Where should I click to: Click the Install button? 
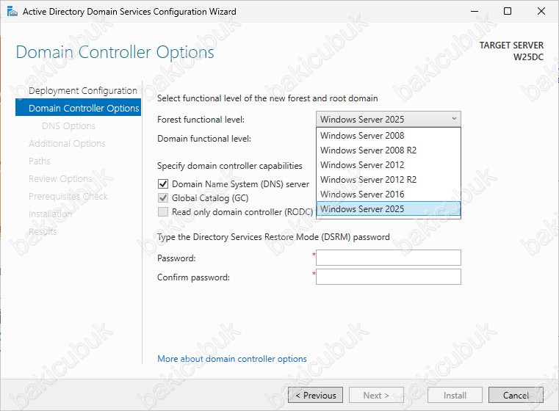455,395
